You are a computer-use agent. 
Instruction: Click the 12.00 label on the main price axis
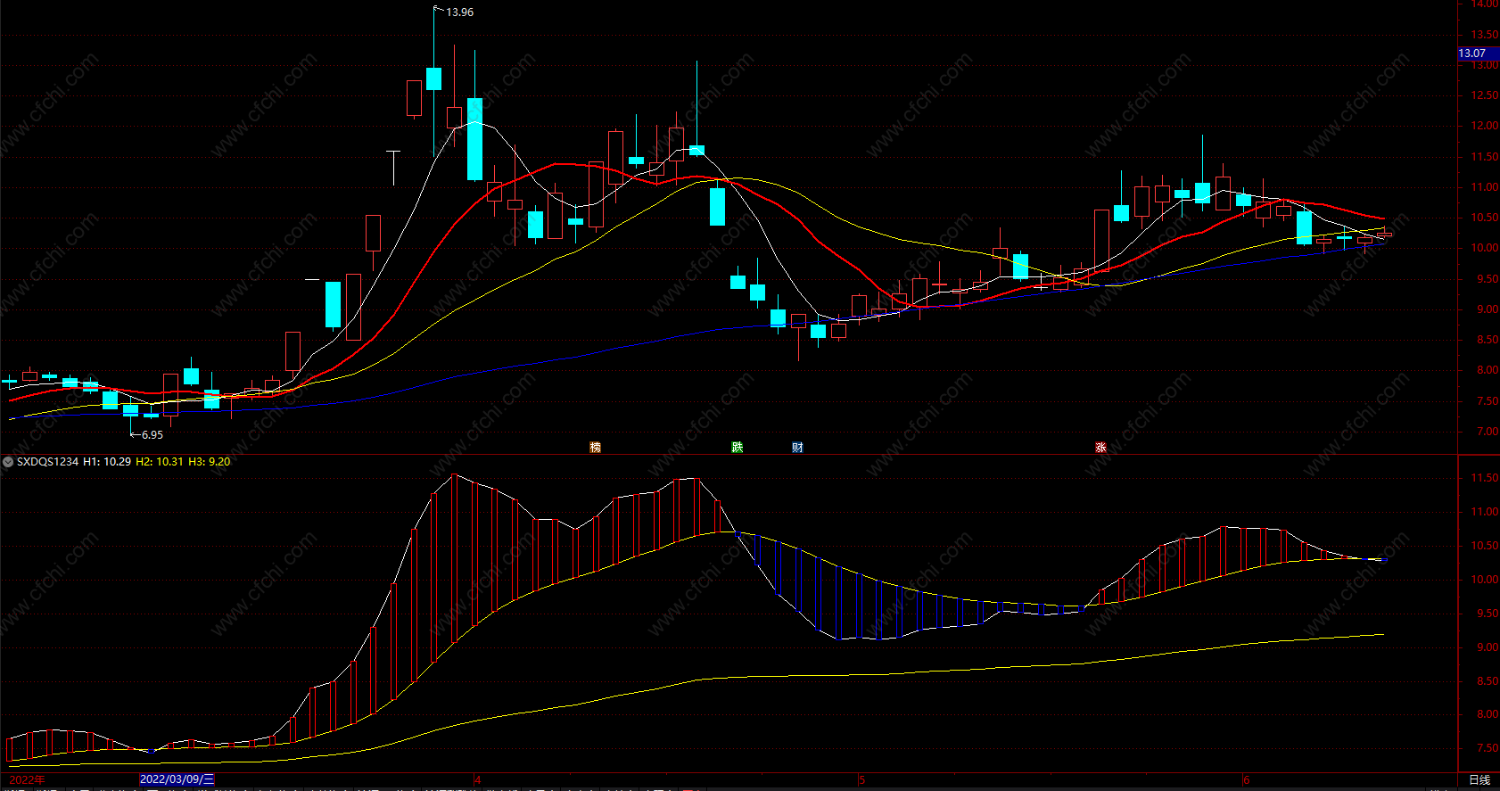point(1484,126)
